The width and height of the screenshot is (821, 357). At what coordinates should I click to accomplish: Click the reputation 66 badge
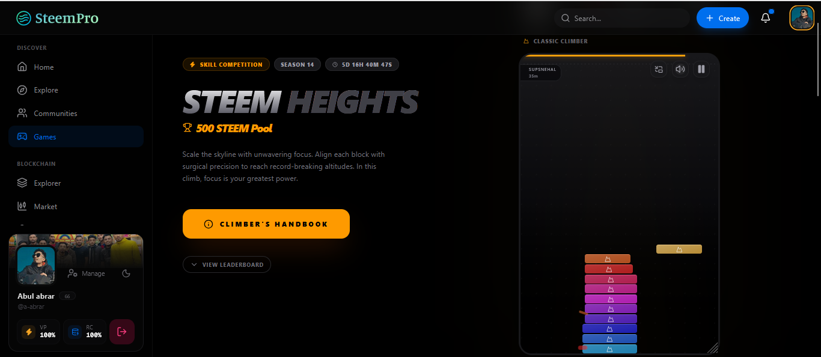67,296
